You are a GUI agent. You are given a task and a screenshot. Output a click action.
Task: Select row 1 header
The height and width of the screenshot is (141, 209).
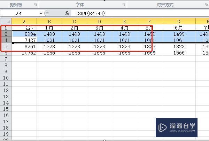click(x=6, y=28)
